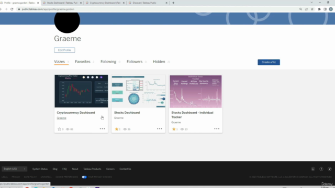Bookmark this page with the star icon
Screen dimensions: 335x188
point(312,9)
